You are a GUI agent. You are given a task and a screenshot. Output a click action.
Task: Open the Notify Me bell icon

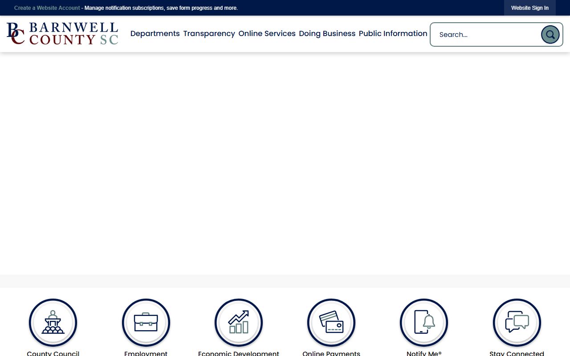point(424,323)
